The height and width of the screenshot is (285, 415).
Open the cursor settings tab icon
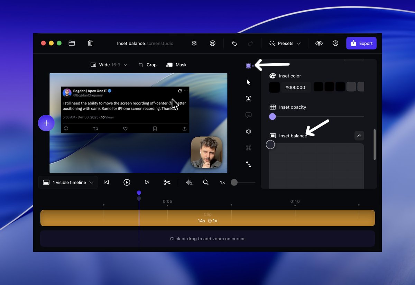pyautogui.click(x=248, y=82)
